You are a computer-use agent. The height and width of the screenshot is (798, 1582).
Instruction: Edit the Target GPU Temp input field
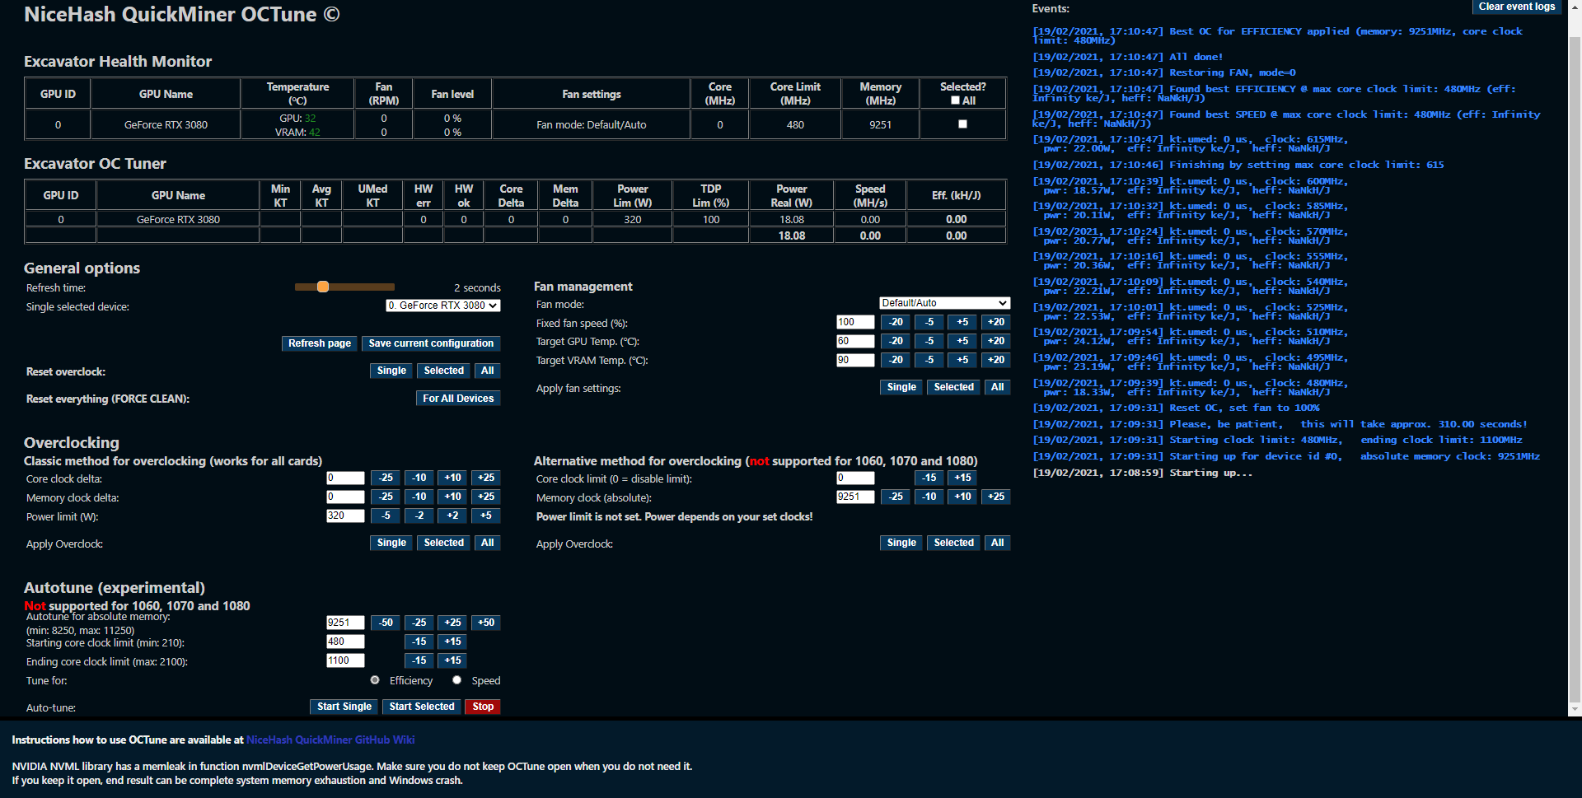click(x=854, y=341)
